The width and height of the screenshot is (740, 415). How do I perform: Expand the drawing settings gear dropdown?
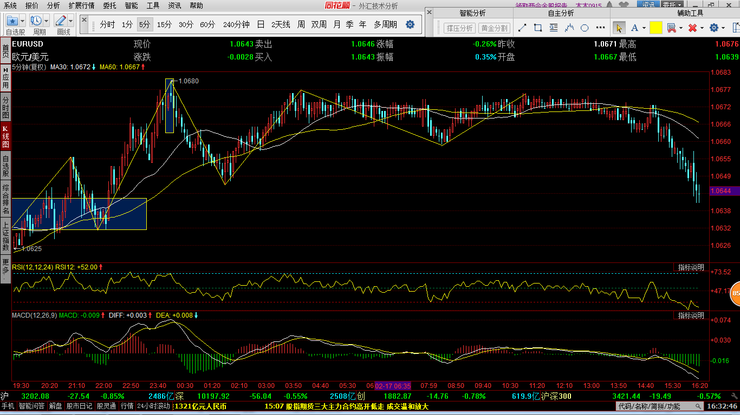tap(724, 28)
